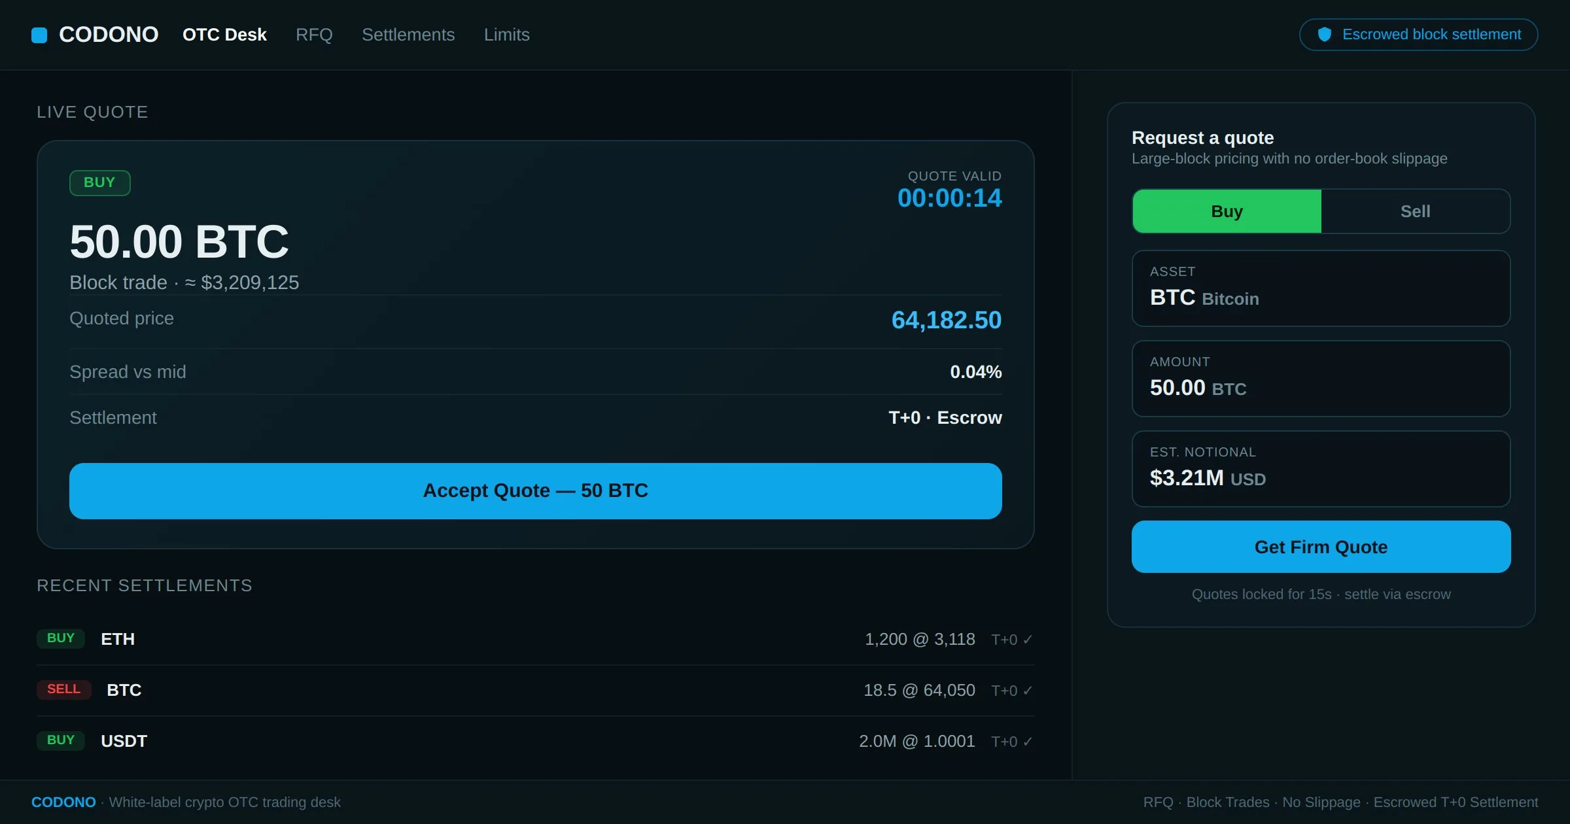
Task: Open the Asset BTC Bitcoin selector
Action: pos(1321,288)
